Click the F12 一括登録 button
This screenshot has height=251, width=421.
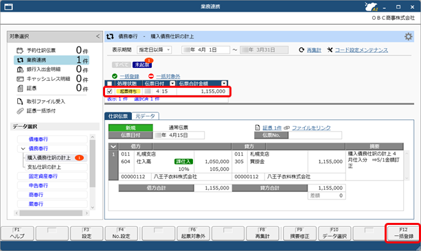[404, 233]
